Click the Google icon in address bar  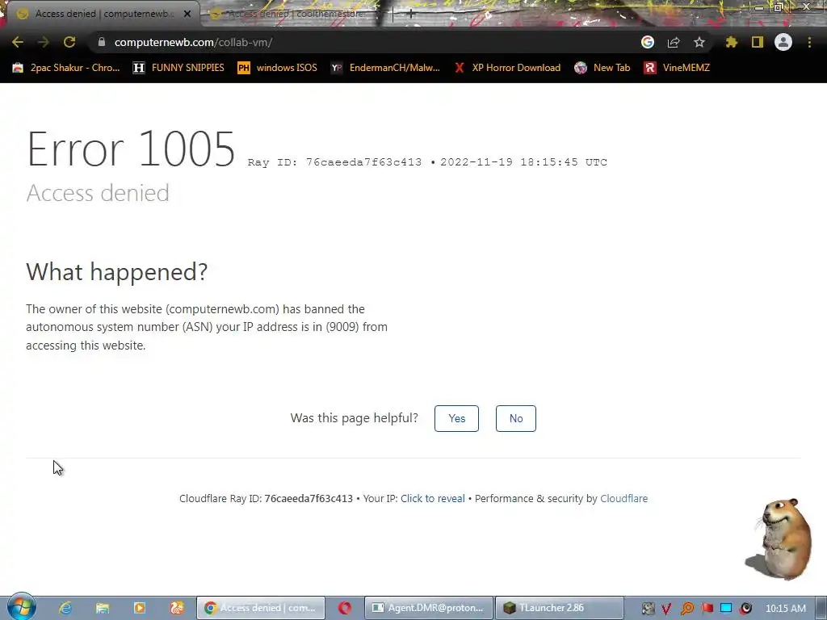[x=648, y=42]
